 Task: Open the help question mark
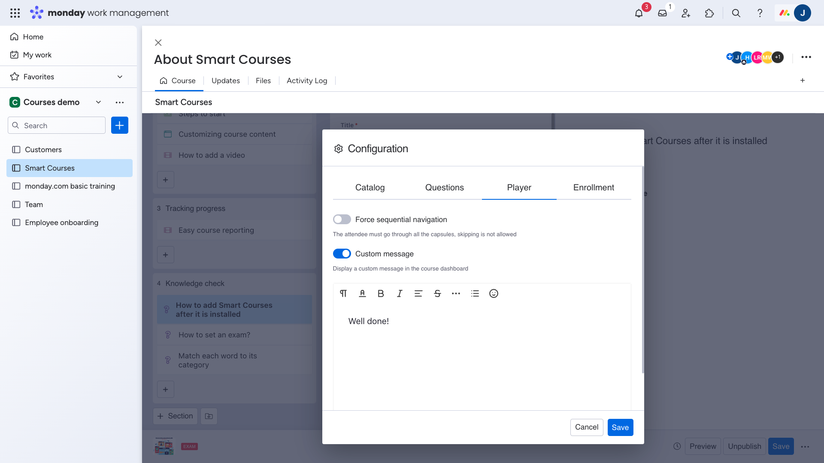pos(760,13)
